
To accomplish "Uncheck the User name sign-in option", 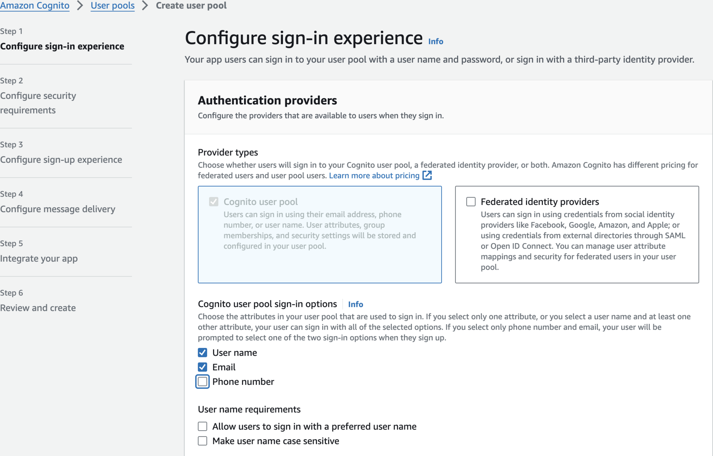I will [203, 353].
